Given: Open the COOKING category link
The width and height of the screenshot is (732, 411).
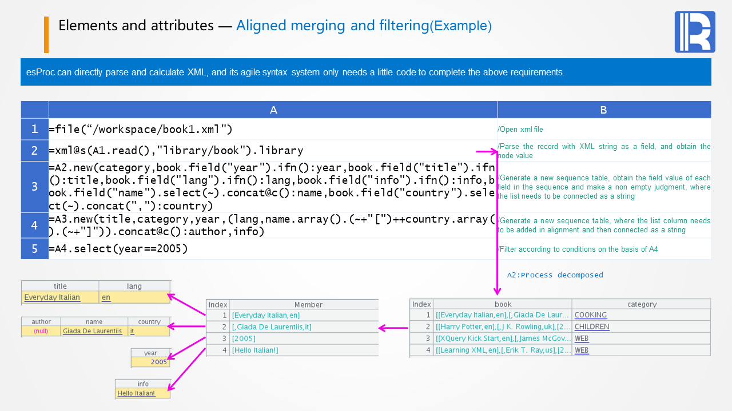Looking at the screenshot, I should click(x=591, y=315).
